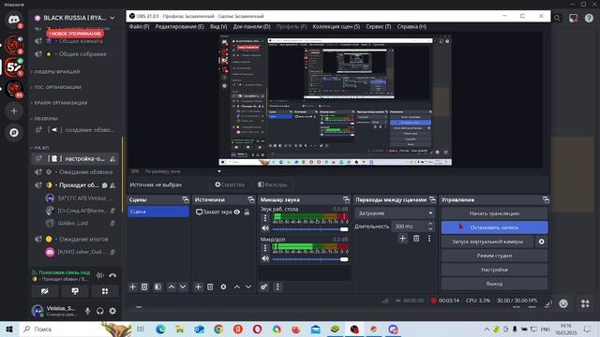Open the Док-панели menu in OBS
Screen dimensions: 600x337
tap(252, 27)
